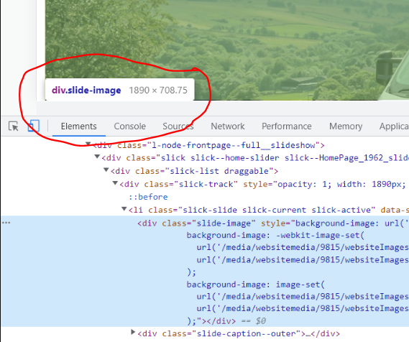Activate the inspect element picker icon
The height and width of the screenshot is (342, 409).
pos(14,126)
